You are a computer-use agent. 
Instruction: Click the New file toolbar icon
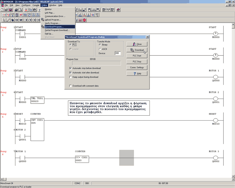2,10
